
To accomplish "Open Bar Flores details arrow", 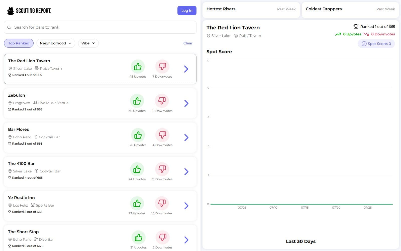I will pos(186,138).
